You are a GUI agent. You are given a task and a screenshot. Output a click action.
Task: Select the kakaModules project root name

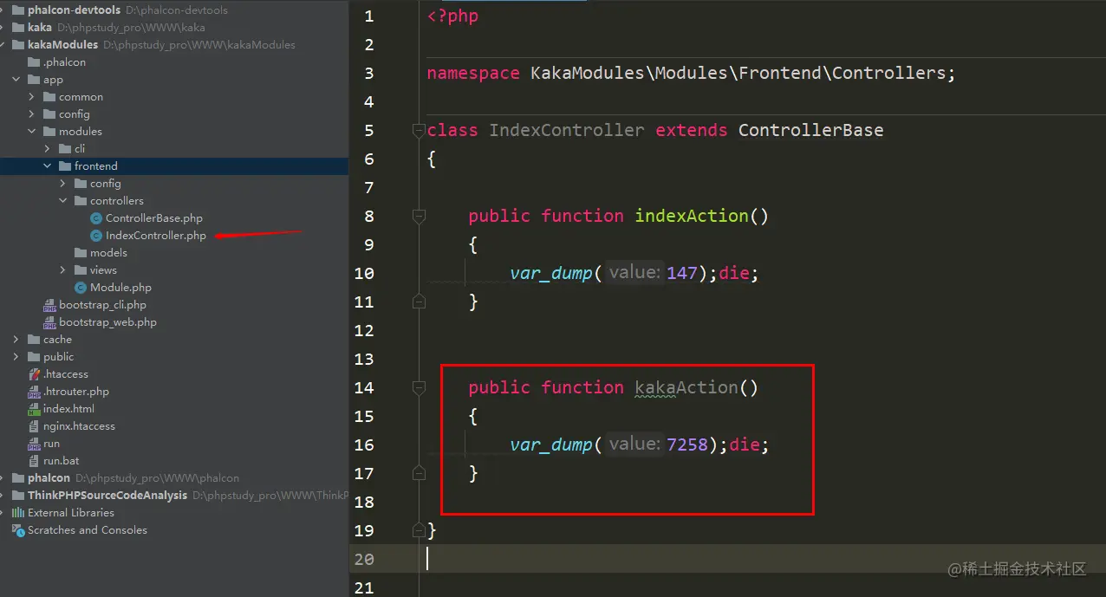tap(63, 45)
